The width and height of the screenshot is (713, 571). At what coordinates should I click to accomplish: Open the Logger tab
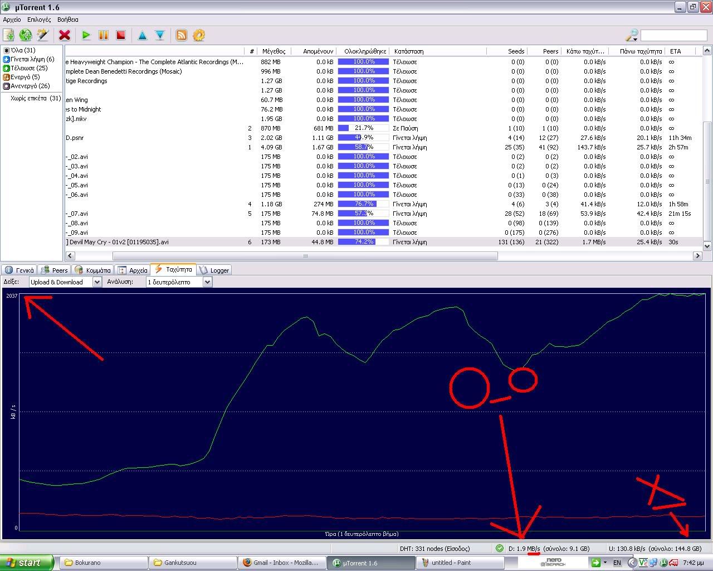pyautogui.click(x=214, y=270)
